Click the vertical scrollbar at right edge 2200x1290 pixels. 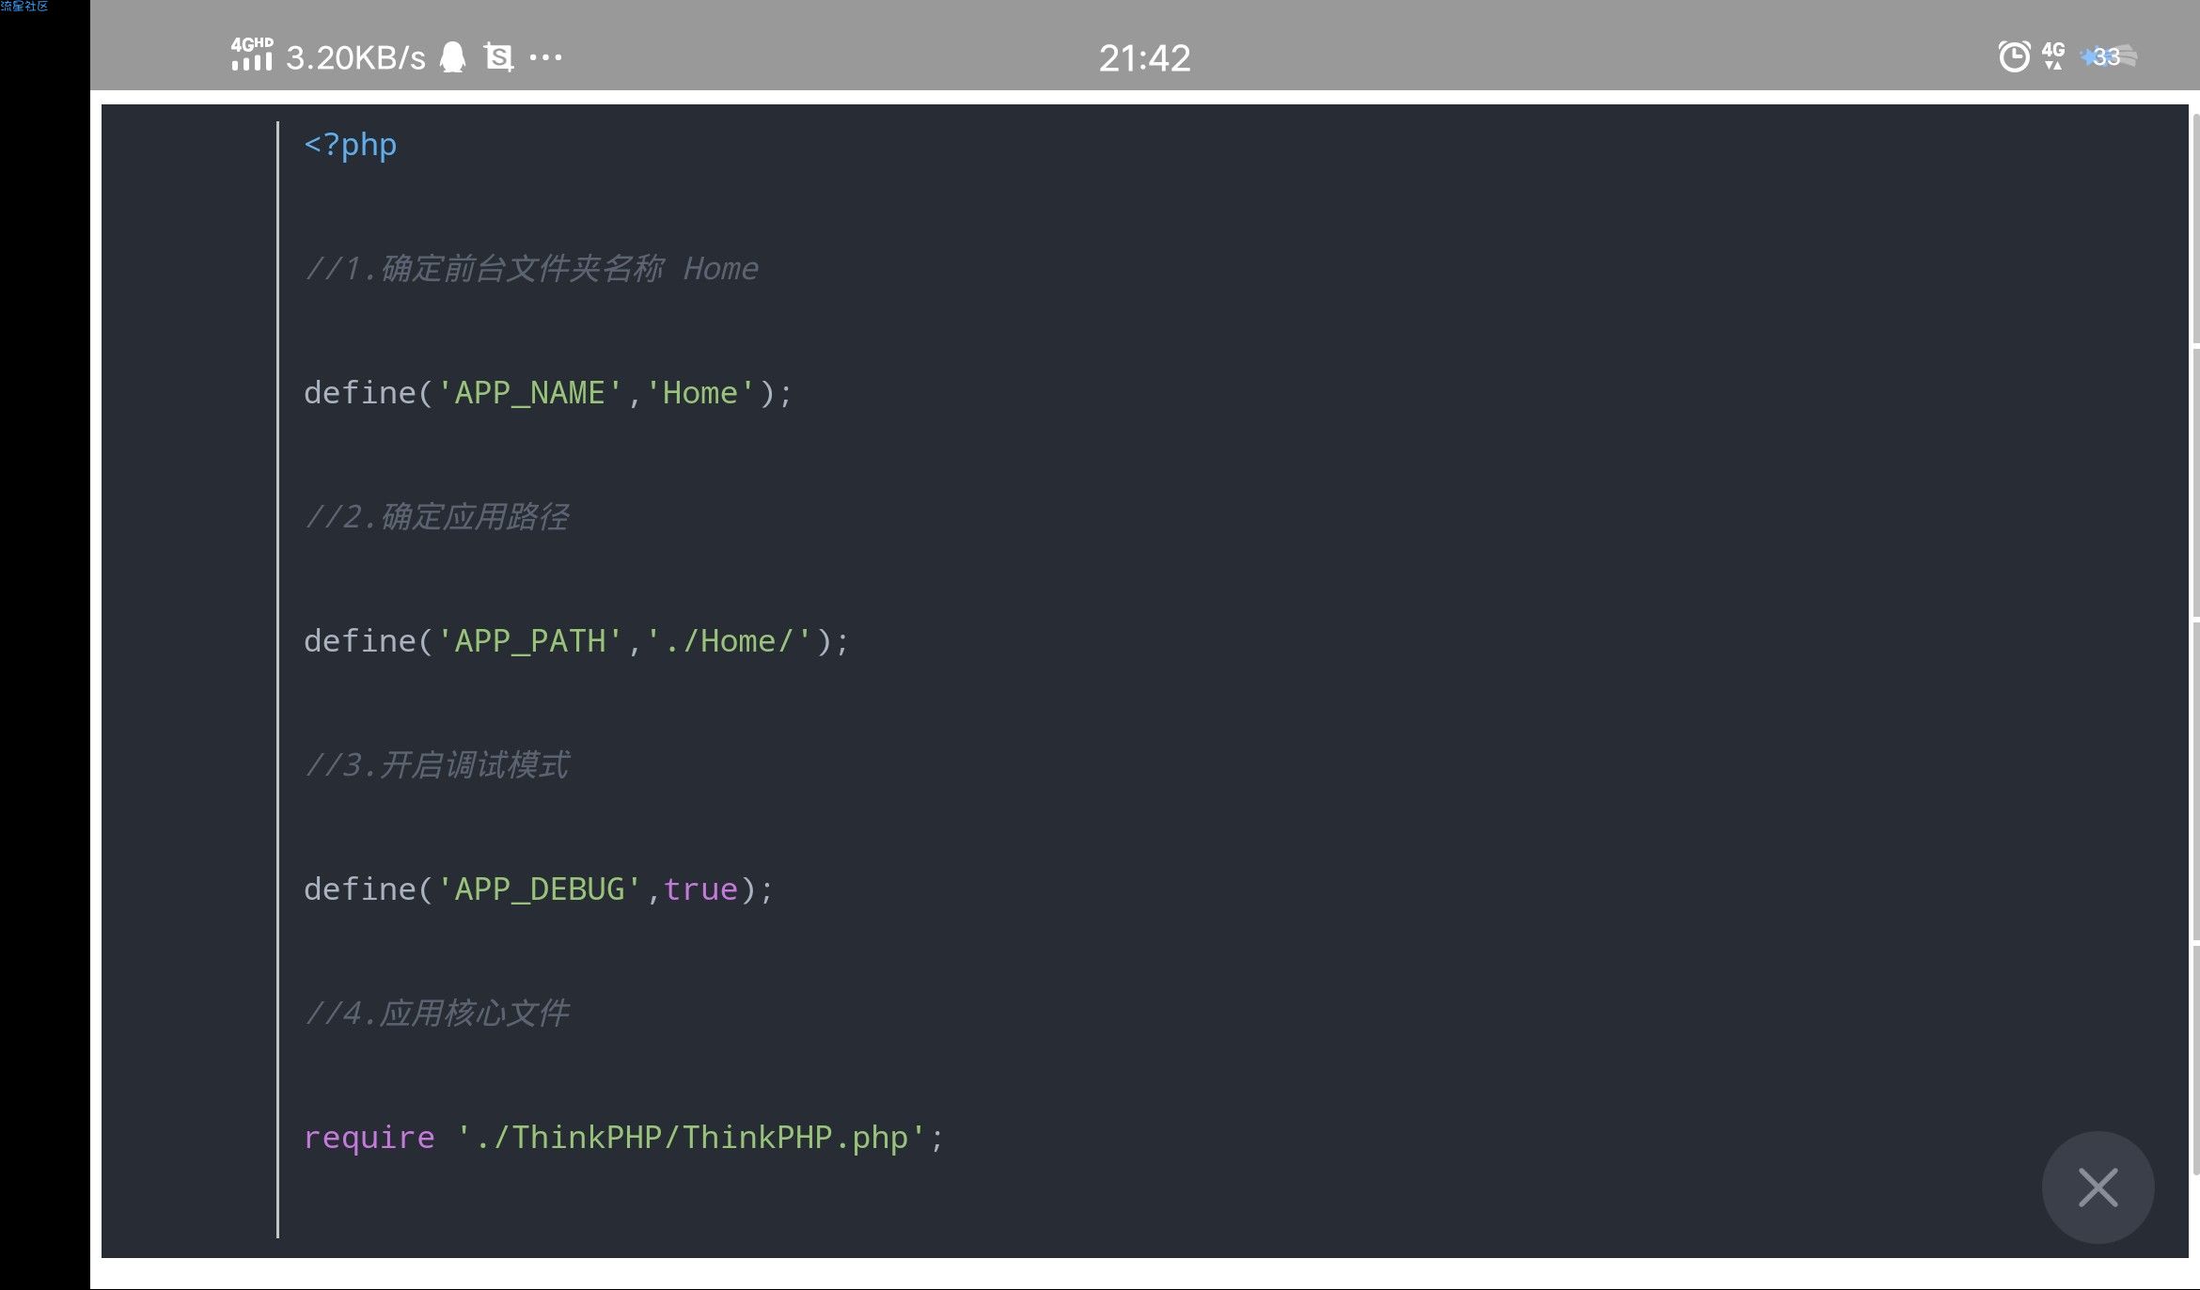tap(2195, 644)
